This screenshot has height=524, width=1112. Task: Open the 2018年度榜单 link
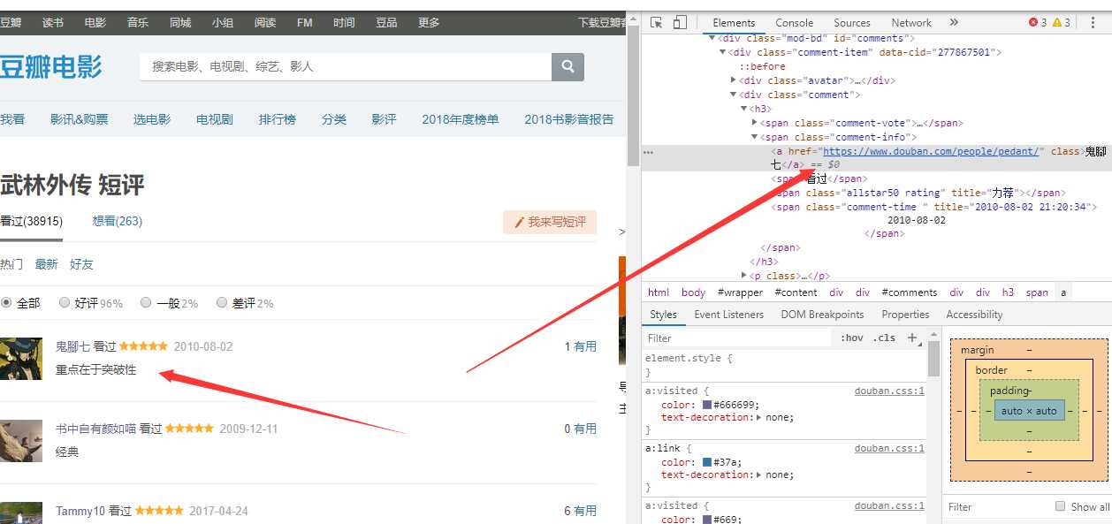(x=460, y=119)
